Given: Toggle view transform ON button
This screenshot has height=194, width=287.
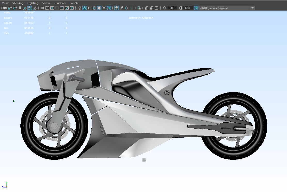Looking at the screenshot, I should [x=196, y=8].
